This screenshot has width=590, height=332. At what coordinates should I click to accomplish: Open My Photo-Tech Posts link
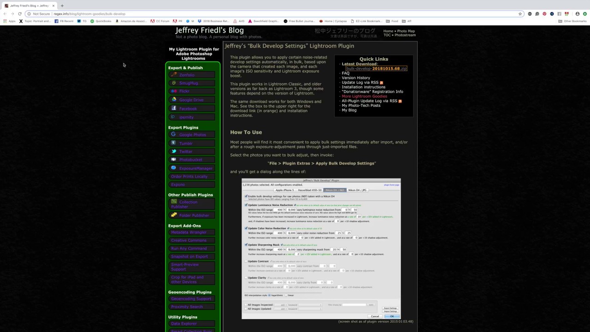click(361, 105)
